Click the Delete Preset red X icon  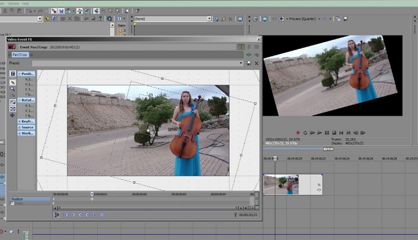(x=256, y=63)
